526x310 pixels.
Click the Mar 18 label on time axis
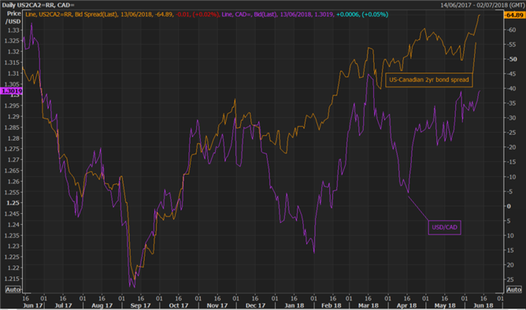point(368,305)
